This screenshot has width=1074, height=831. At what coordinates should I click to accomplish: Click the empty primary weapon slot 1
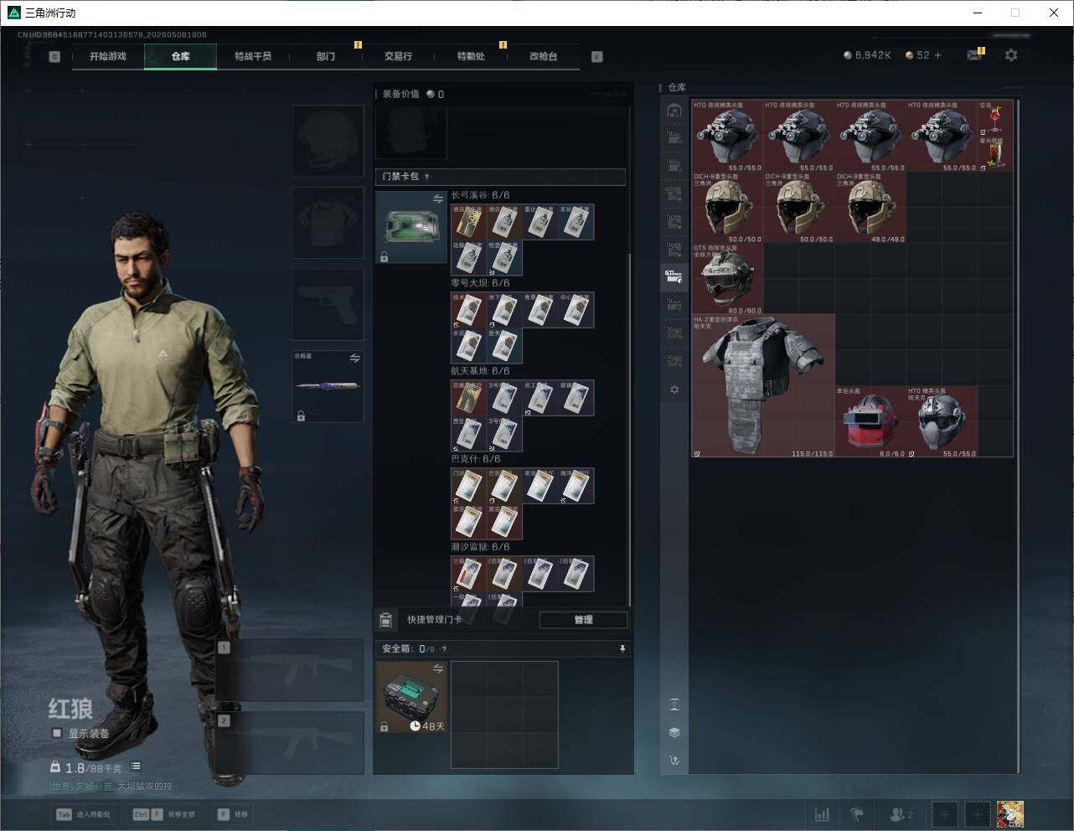(x=290, y=670)
